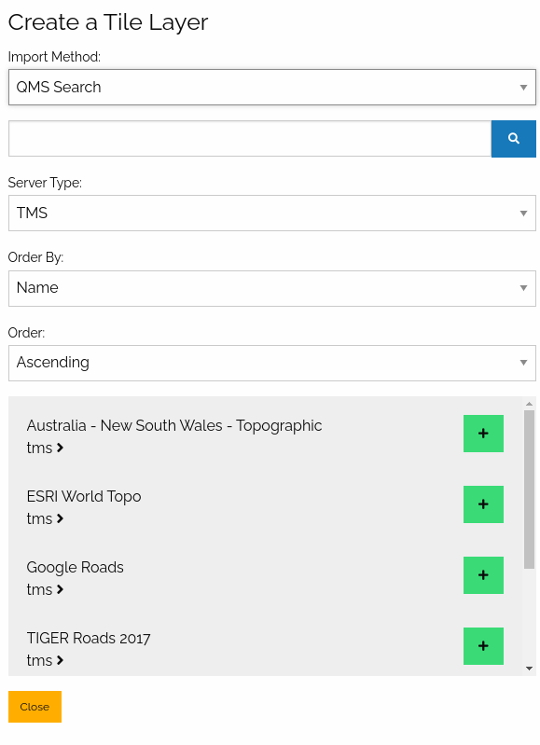Expand tms details under ESRI World Topo
This screenshot has width=540, height=745.
click(x=45, y=518)
